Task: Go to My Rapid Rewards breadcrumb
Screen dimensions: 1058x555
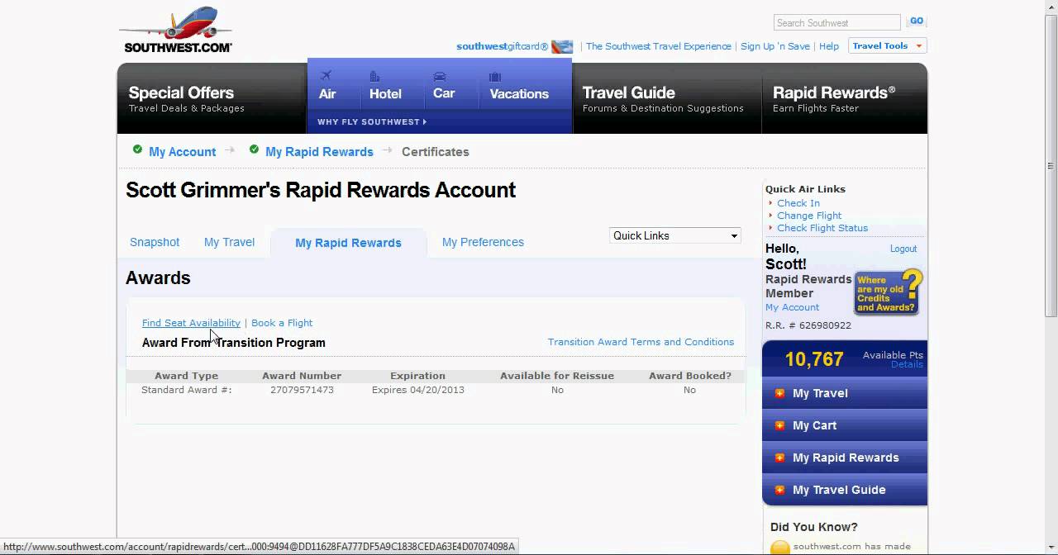Action: (319, 152)
